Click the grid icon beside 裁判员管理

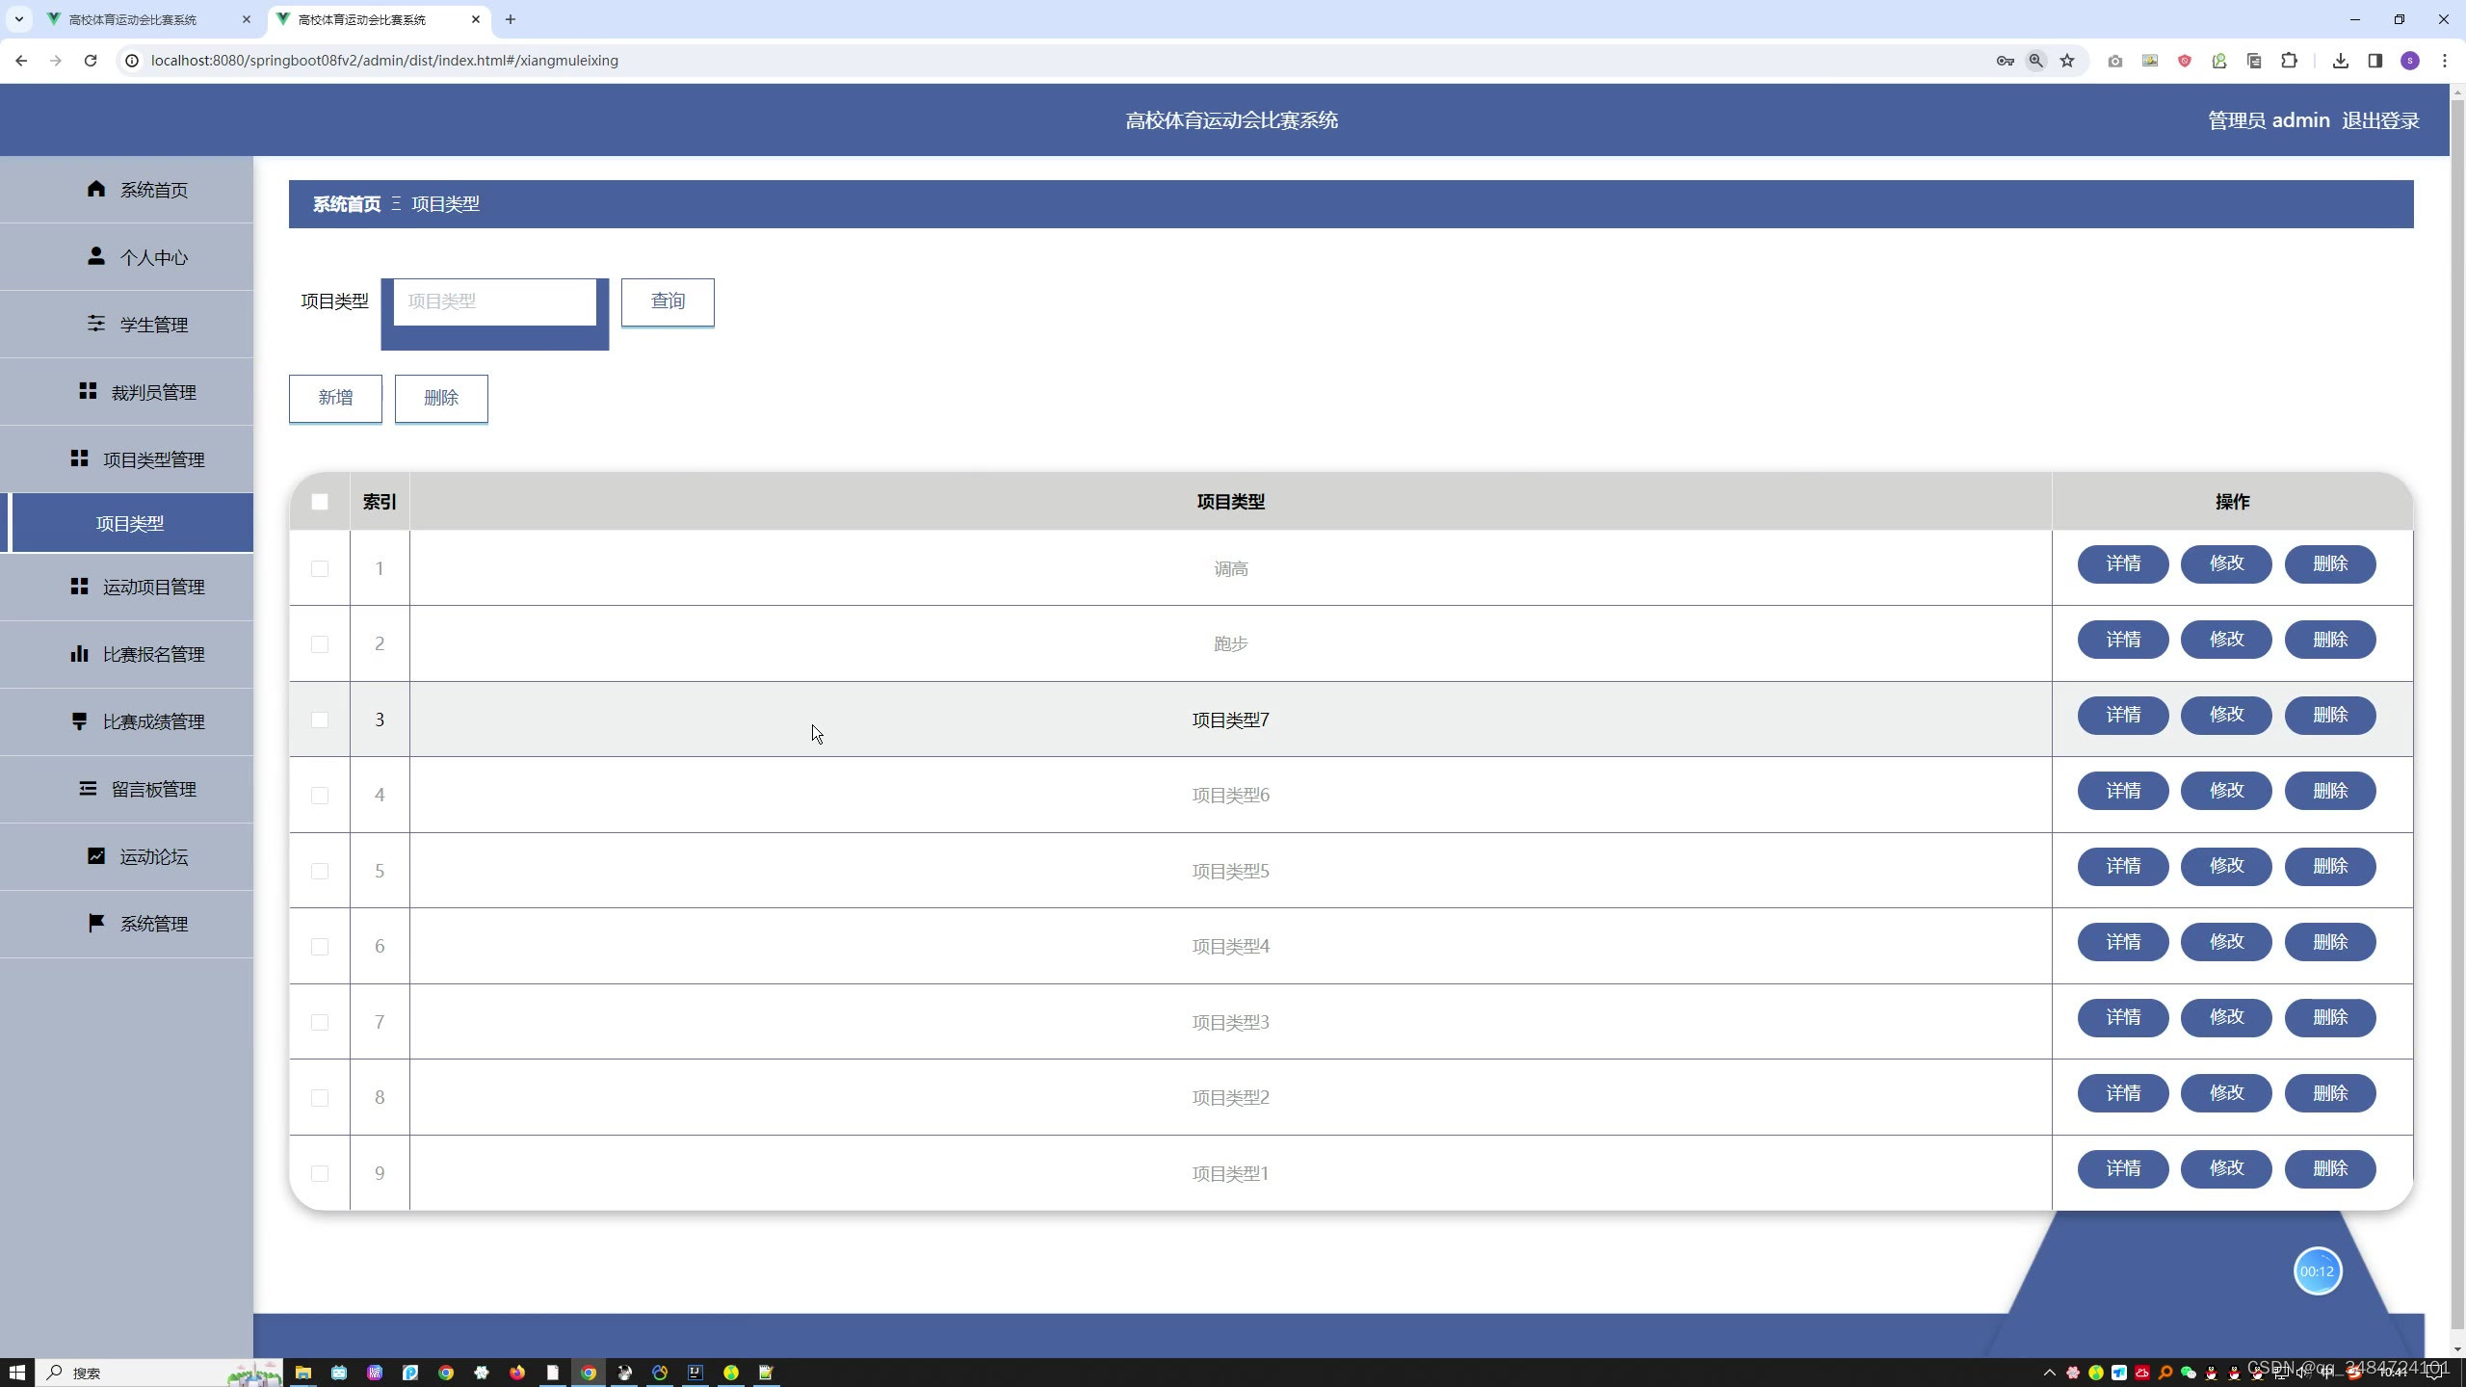88,391
